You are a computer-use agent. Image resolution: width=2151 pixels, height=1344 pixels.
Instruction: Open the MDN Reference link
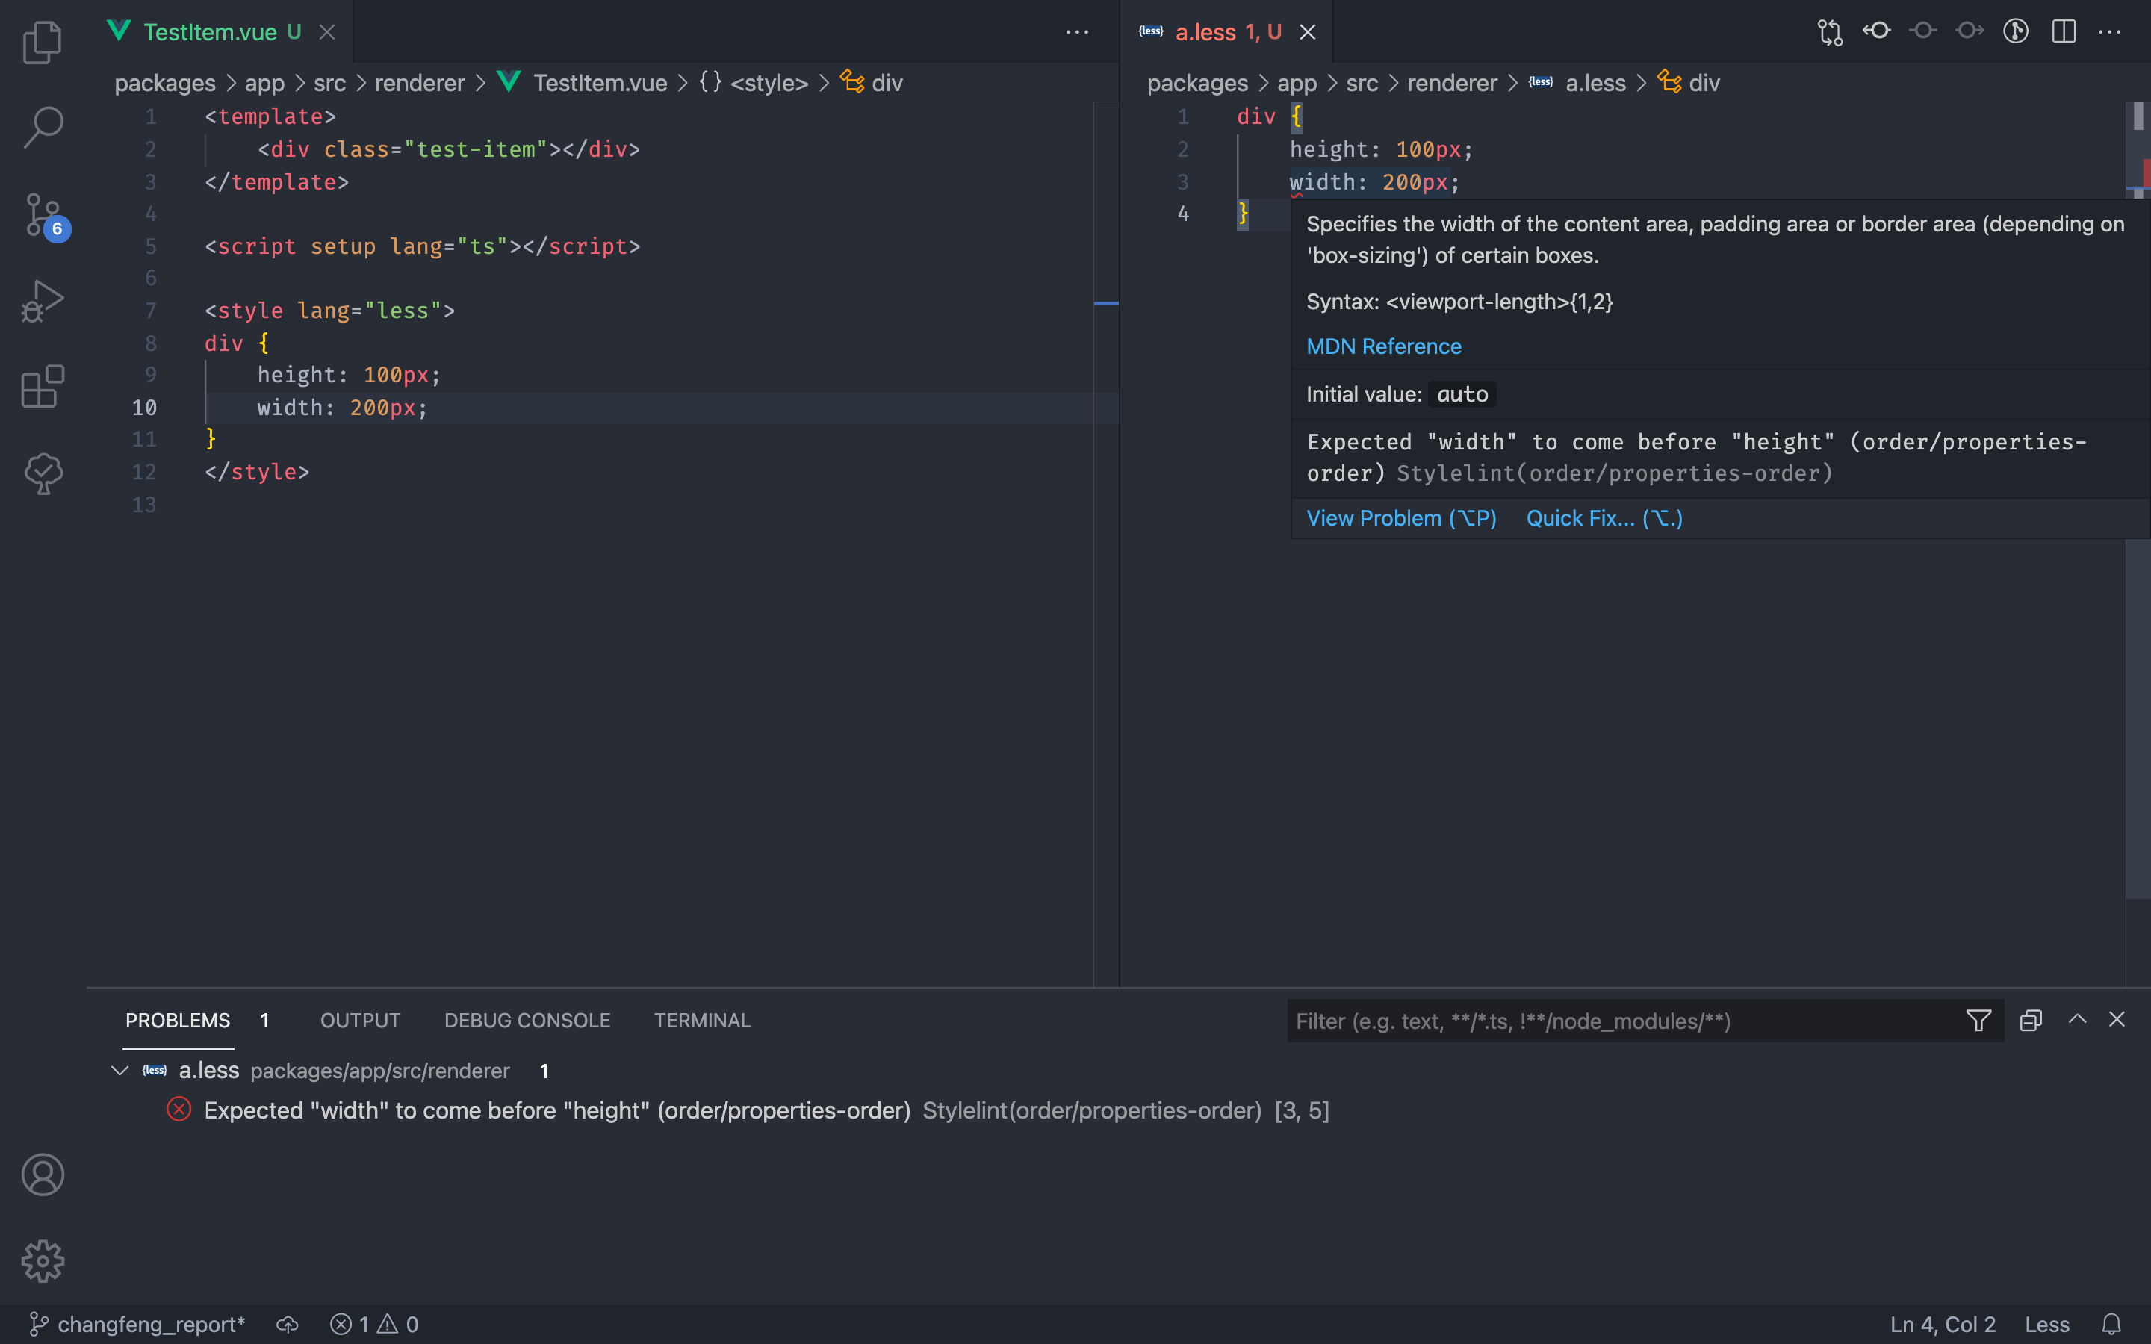[x=1383, y=346]
